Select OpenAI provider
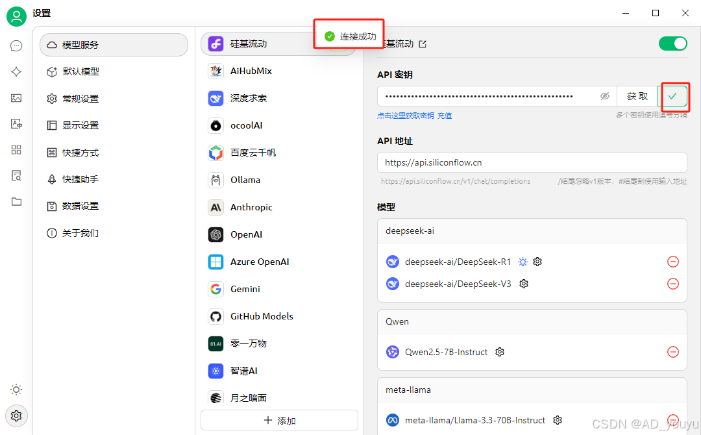This screenshot has height=435, width=701. [278, 234]
